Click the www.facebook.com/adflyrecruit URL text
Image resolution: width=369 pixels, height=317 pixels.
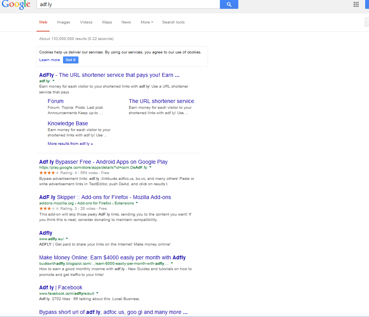coord(66,294)
